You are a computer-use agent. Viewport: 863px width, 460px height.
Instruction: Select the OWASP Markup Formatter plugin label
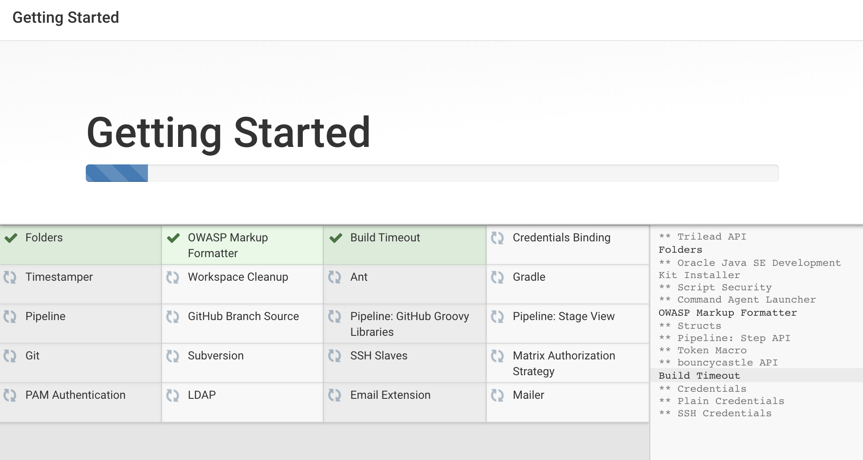[x=228, y=245]
